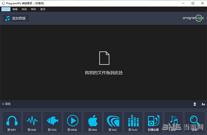The height and width of the screenshot is (135, 207).
Task: Pick the 到 WMA play-circle icon
Action: point(72,122)
